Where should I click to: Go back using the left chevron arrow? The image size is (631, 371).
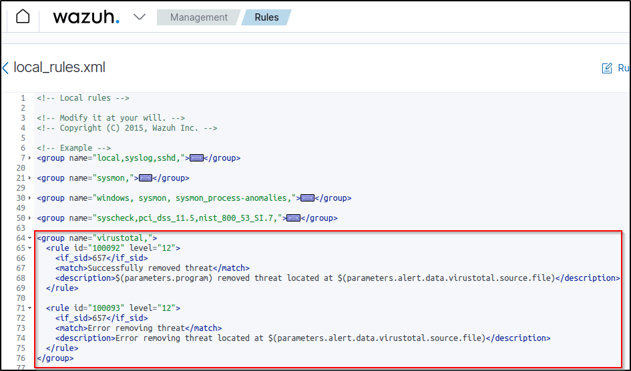(x=5, y=68)
